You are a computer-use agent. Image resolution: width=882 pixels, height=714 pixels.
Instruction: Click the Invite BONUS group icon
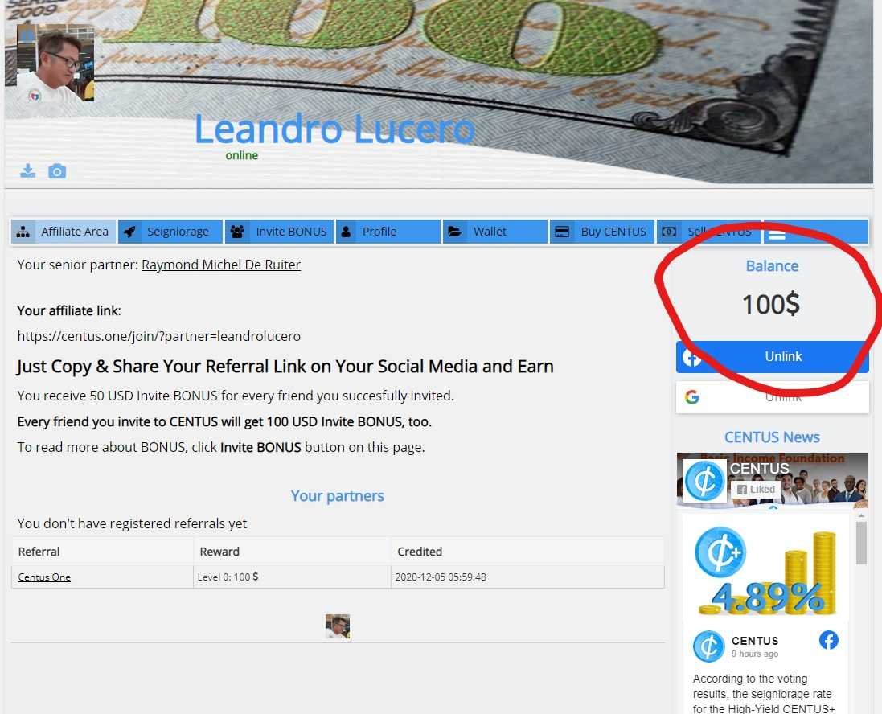[237, 232]
